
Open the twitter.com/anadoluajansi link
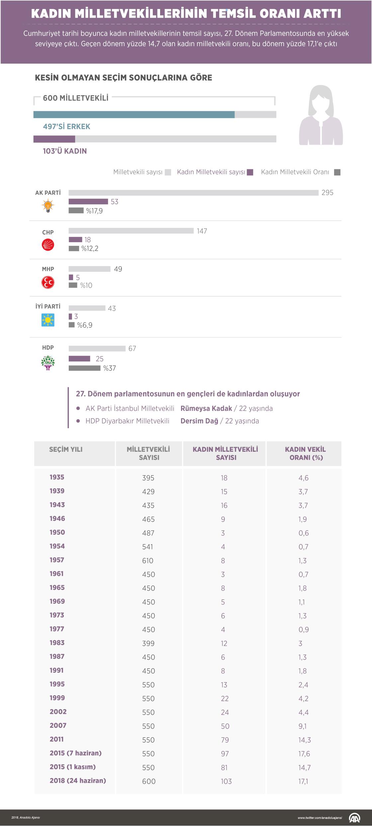coord(320,818)
